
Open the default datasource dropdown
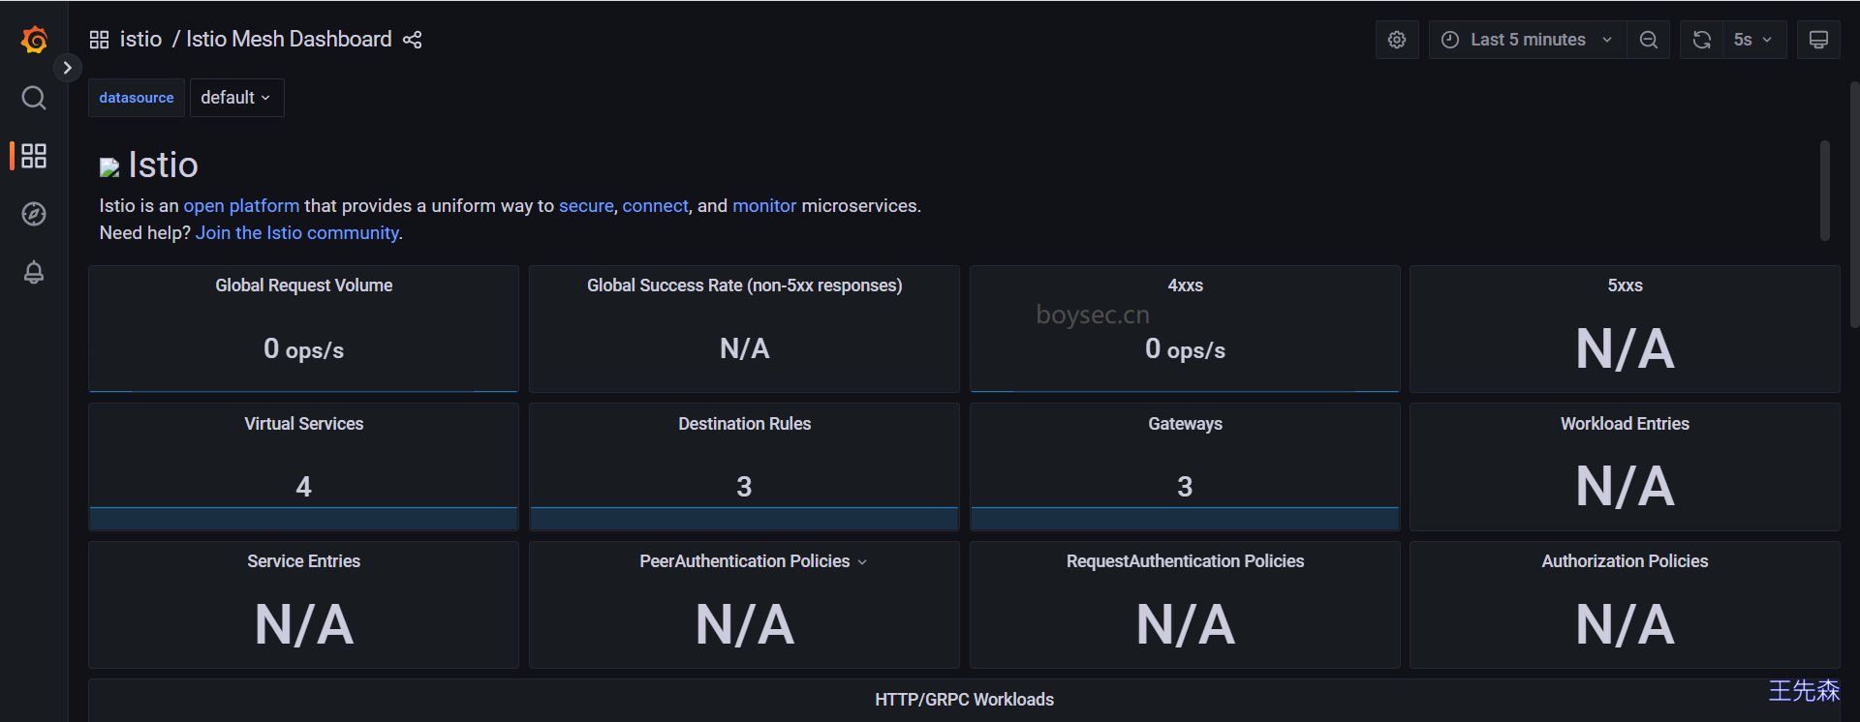(236, 98)
